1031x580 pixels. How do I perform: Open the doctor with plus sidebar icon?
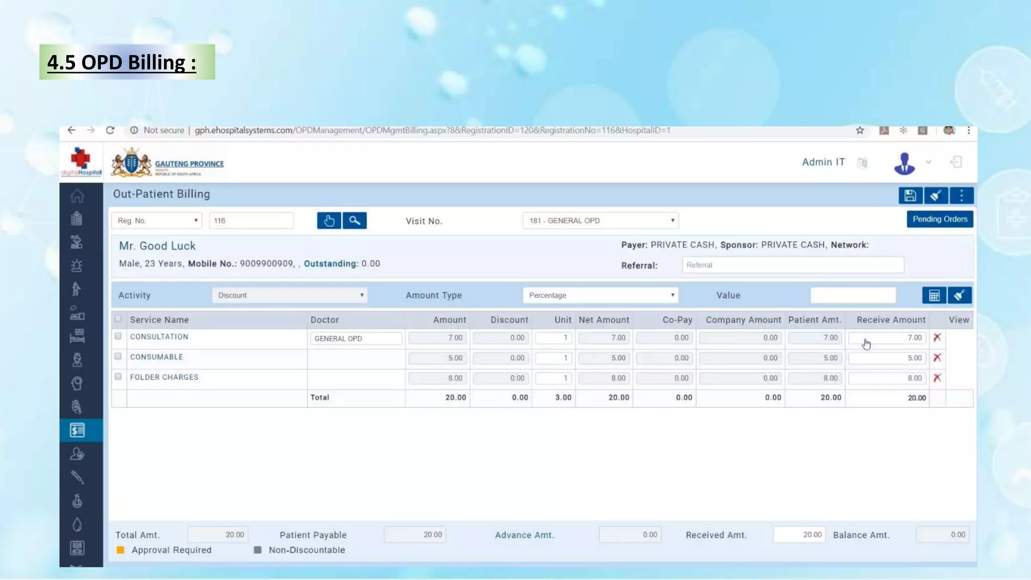77,454
